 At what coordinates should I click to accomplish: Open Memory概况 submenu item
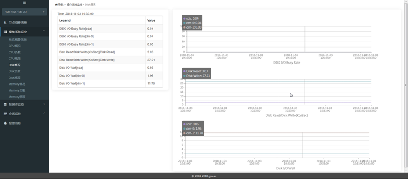(x=17, y=84)
